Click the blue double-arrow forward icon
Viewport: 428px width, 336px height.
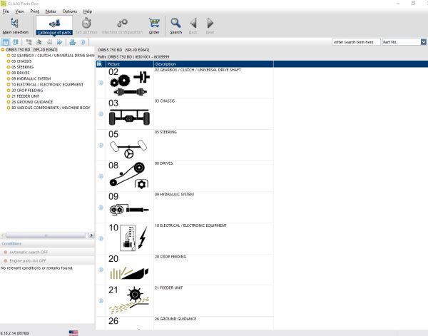pos(59,42)
